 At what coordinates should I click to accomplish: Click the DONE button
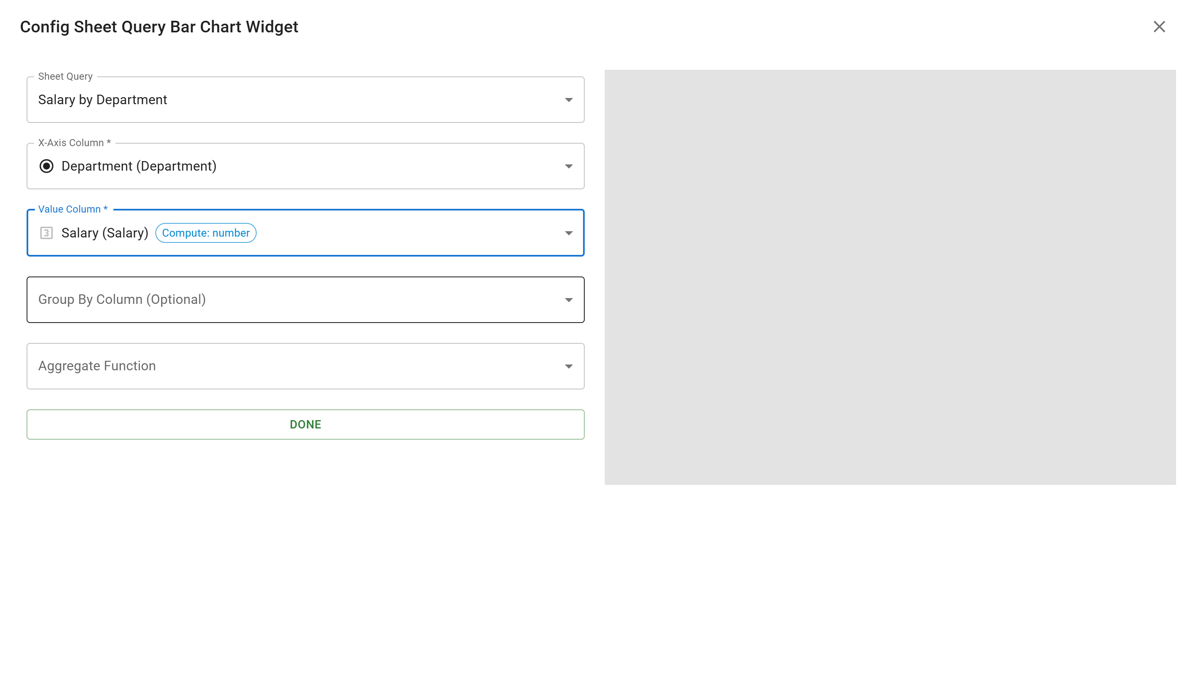(305, 424)
